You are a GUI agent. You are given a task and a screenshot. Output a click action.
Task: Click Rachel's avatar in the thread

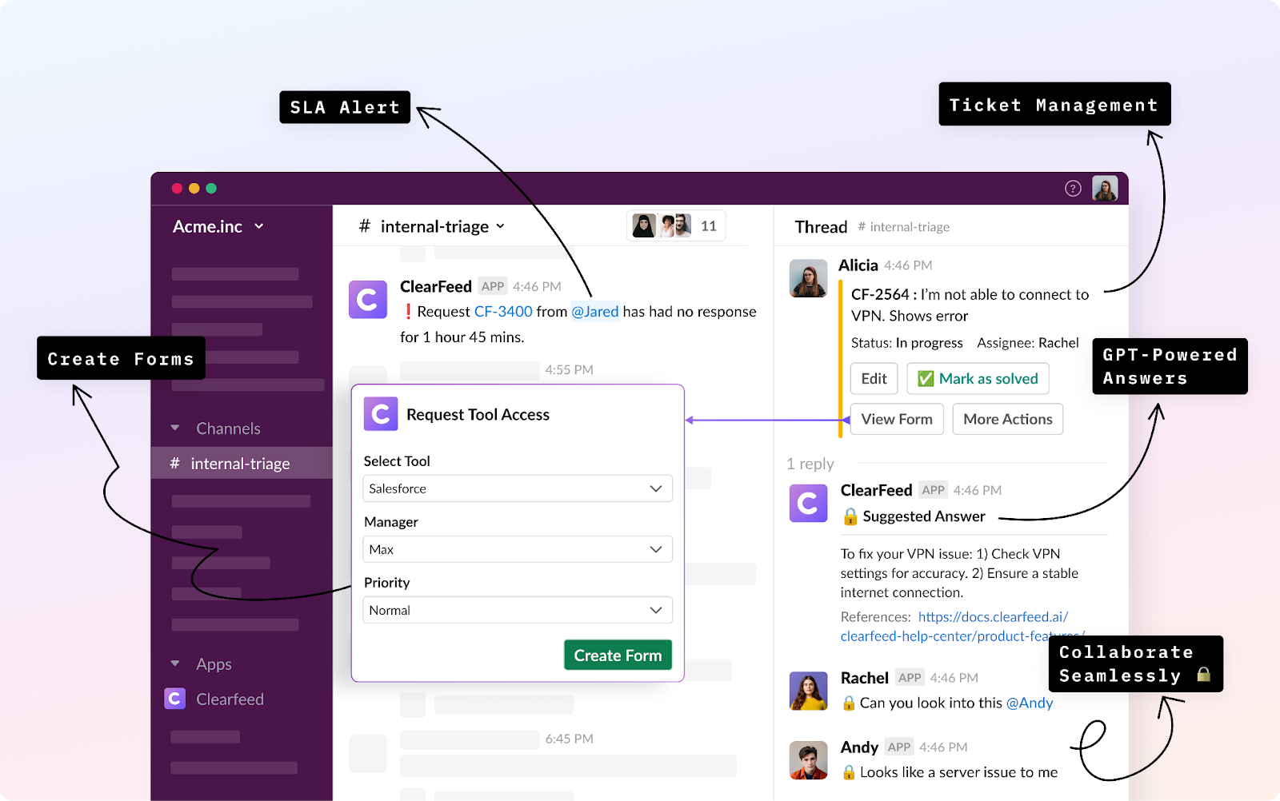pos(808,691)
